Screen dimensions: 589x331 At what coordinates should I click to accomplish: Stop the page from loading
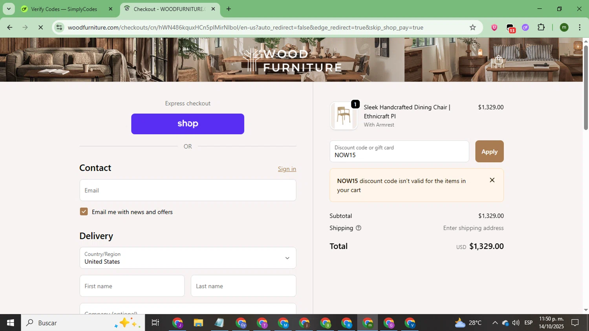pyautogui.click(x=40, y=27)
